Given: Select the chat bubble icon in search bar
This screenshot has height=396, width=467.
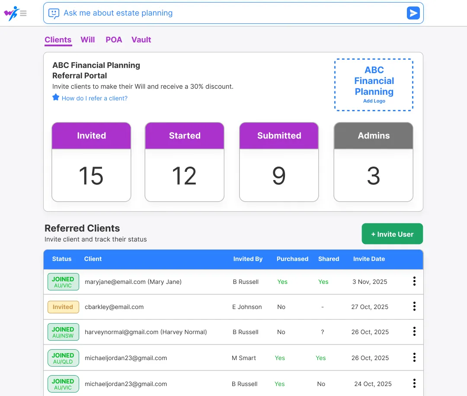Looking at the screenshot, I should 54,13.
